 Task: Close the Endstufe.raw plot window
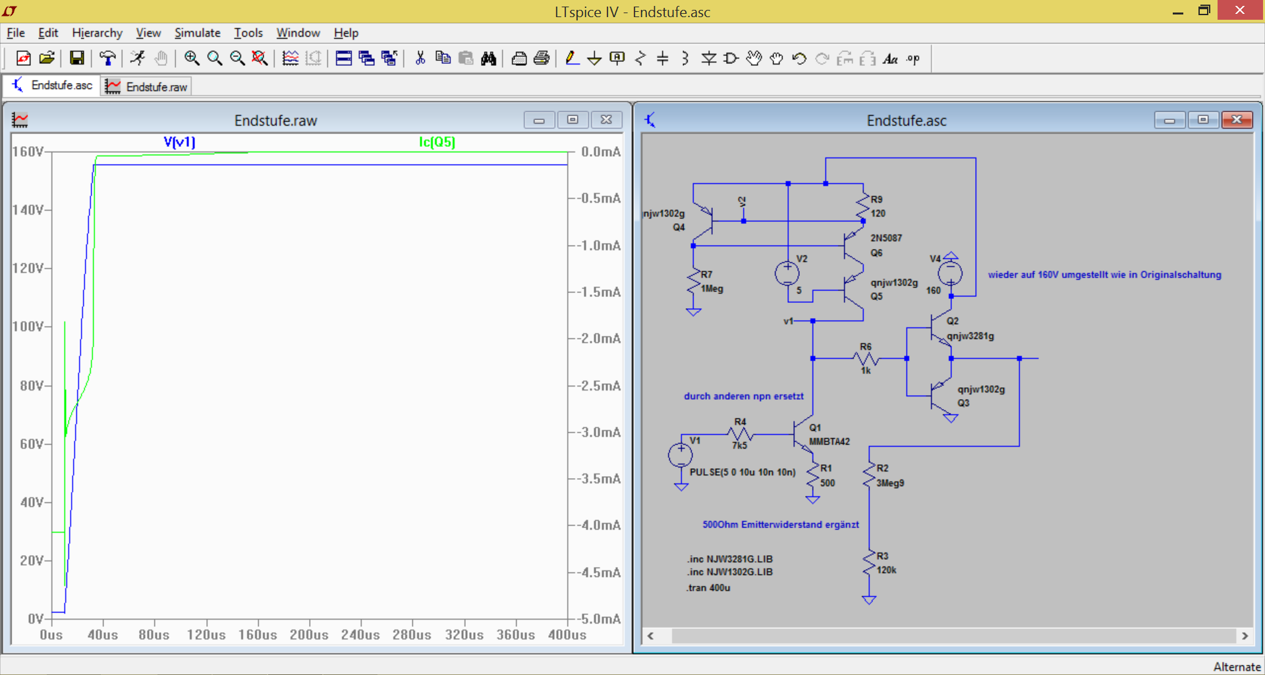[606, 119]
